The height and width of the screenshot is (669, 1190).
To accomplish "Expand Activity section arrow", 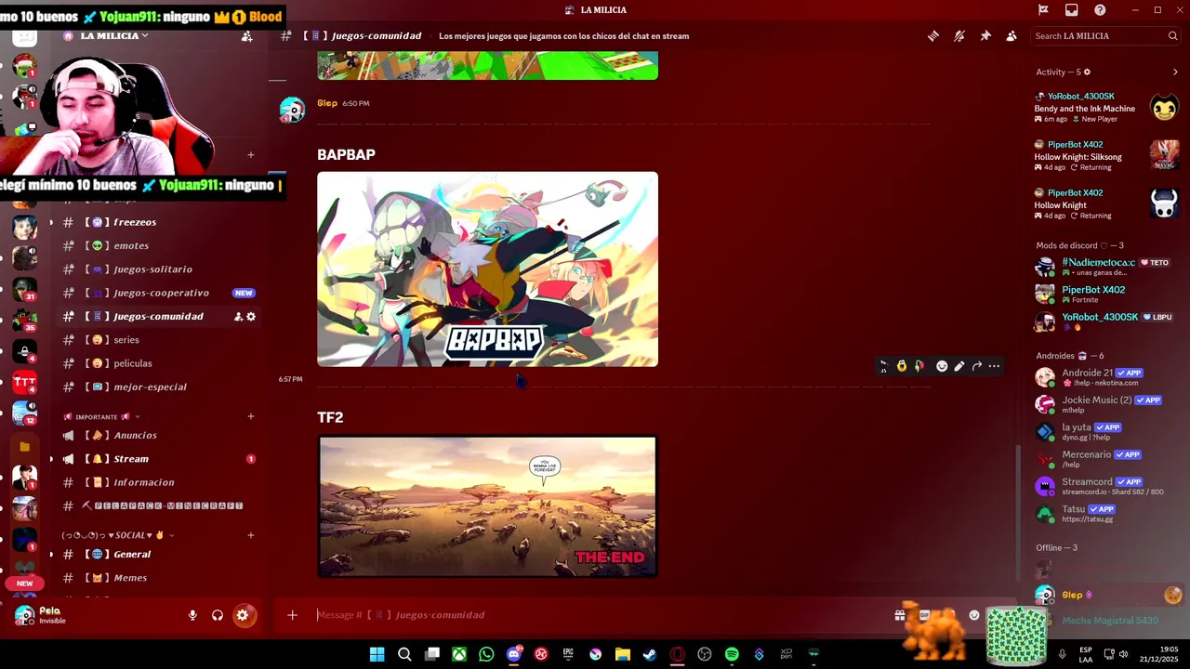I will click(x=1174, y=72).
